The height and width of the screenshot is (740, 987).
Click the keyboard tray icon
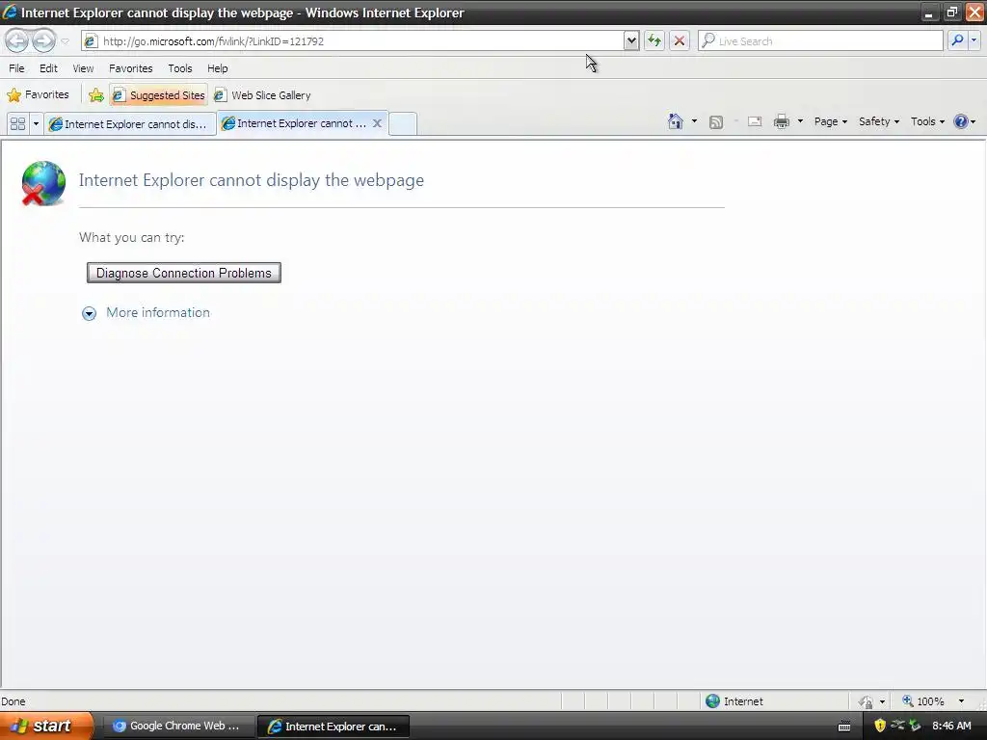pyautogui.click(x=844, y=727)
